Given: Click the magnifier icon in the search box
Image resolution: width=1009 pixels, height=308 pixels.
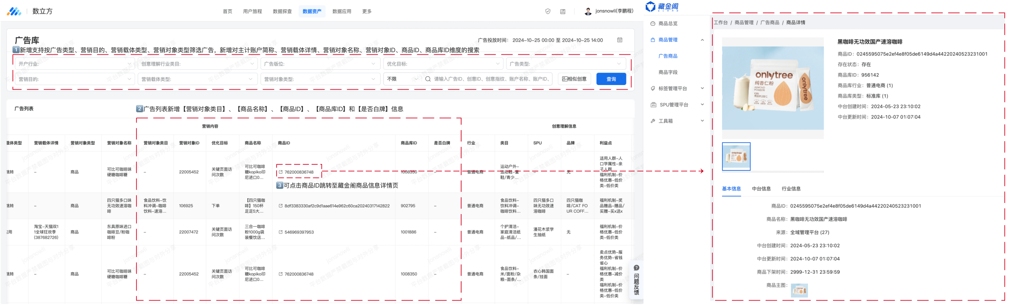Looking at the screenshot, I should (428, 79).
